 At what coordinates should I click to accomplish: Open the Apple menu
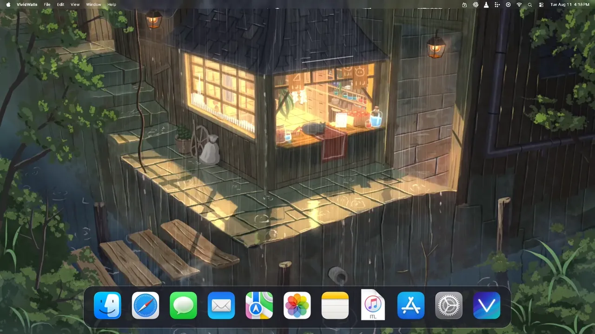[8, 5]
